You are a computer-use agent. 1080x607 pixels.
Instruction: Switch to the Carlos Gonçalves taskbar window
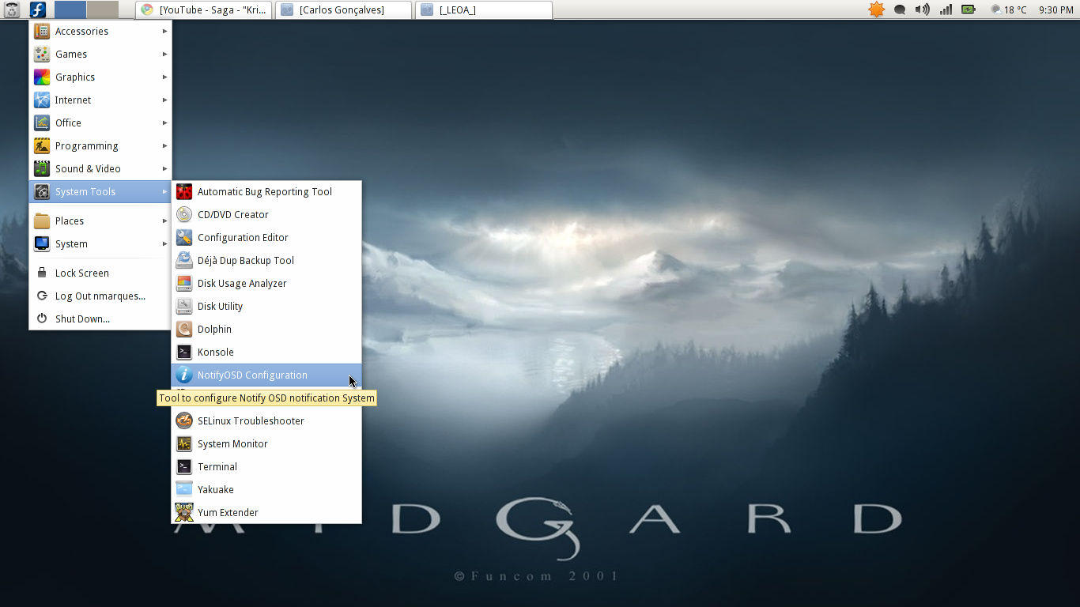click(x=343, y=10)
